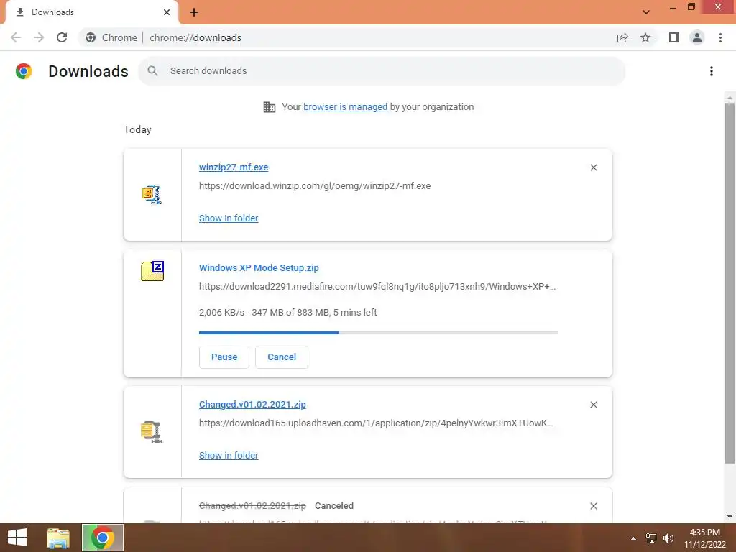The width and height of the screenshot is (736, 552).
Task: Go back with the browser arrow
Action: 16,37
